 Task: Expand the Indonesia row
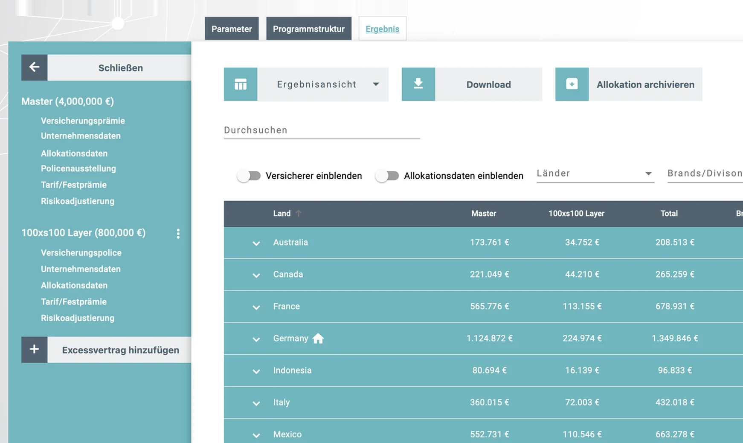point(256,371)
